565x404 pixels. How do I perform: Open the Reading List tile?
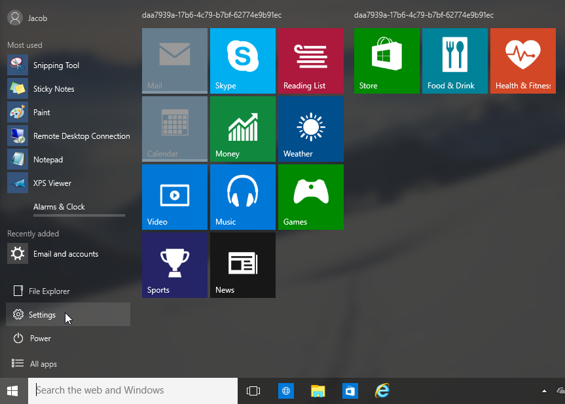coord(311,61)
